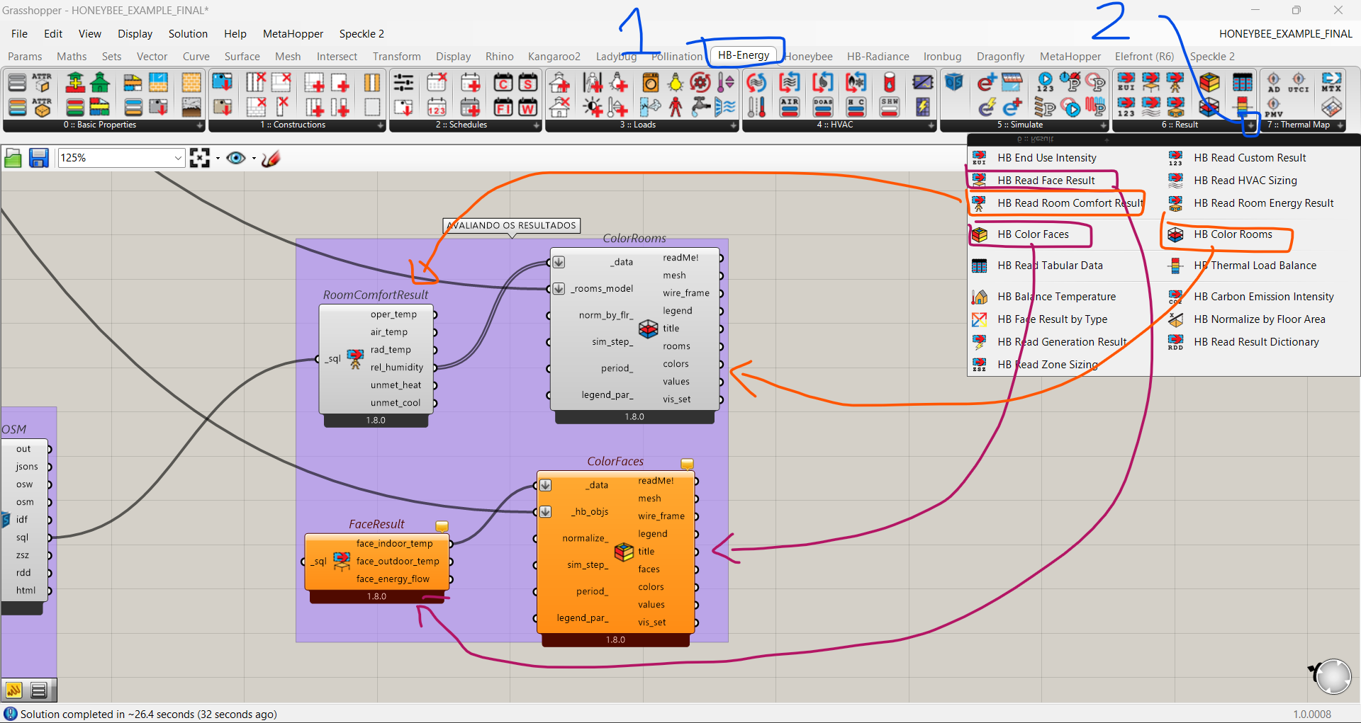This screenshot has height=723, width=1361.
Task: Click the face_indoor_temp output of FaceResult
Action: point(394,544)
